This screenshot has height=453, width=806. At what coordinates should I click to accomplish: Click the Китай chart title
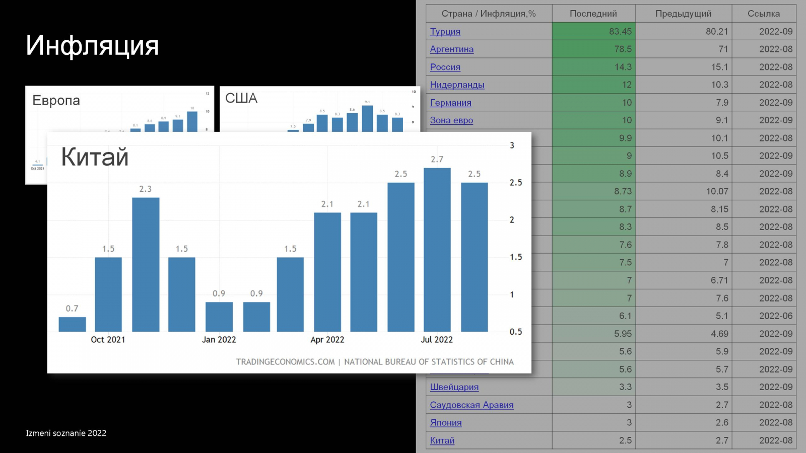(x=95, y=157)
